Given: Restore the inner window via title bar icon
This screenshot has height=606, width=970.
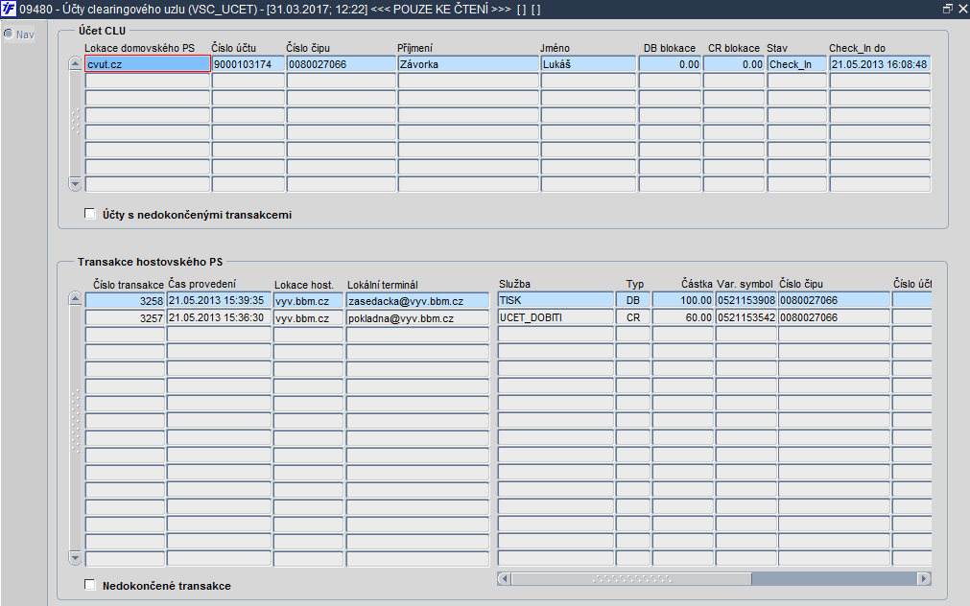Looking at the screenshot, I should tap(948, 9).
